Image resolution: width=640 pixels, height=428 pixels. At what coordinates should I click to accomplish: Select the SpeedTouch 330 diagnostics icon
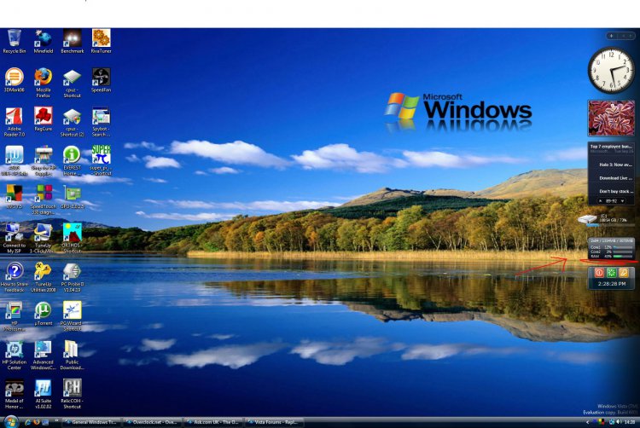point(44,200)
